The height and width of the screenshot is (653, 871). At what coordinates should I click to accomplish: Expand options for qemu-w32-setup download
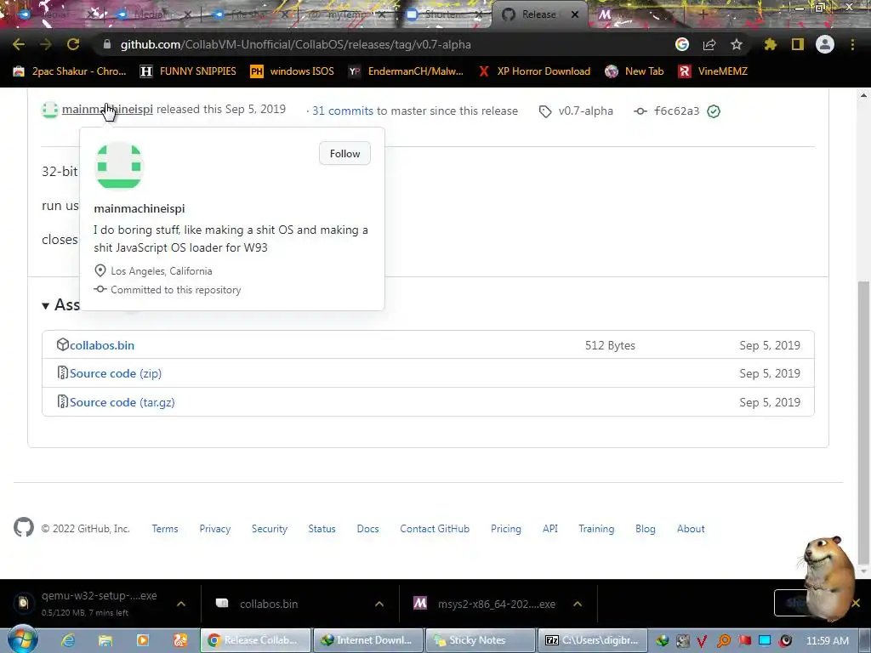tap(181, 604)
